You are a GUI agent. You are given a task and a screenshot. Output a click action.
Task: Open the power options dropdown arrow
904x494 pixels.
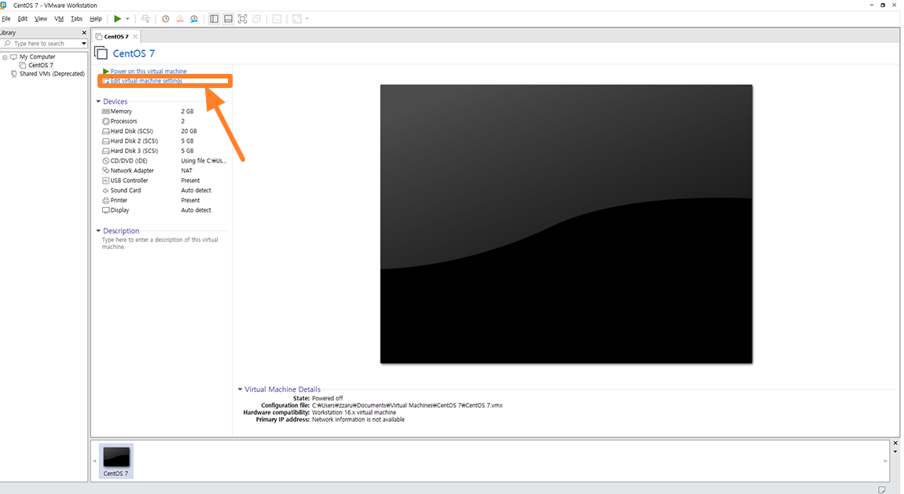[x=127, y=19]
